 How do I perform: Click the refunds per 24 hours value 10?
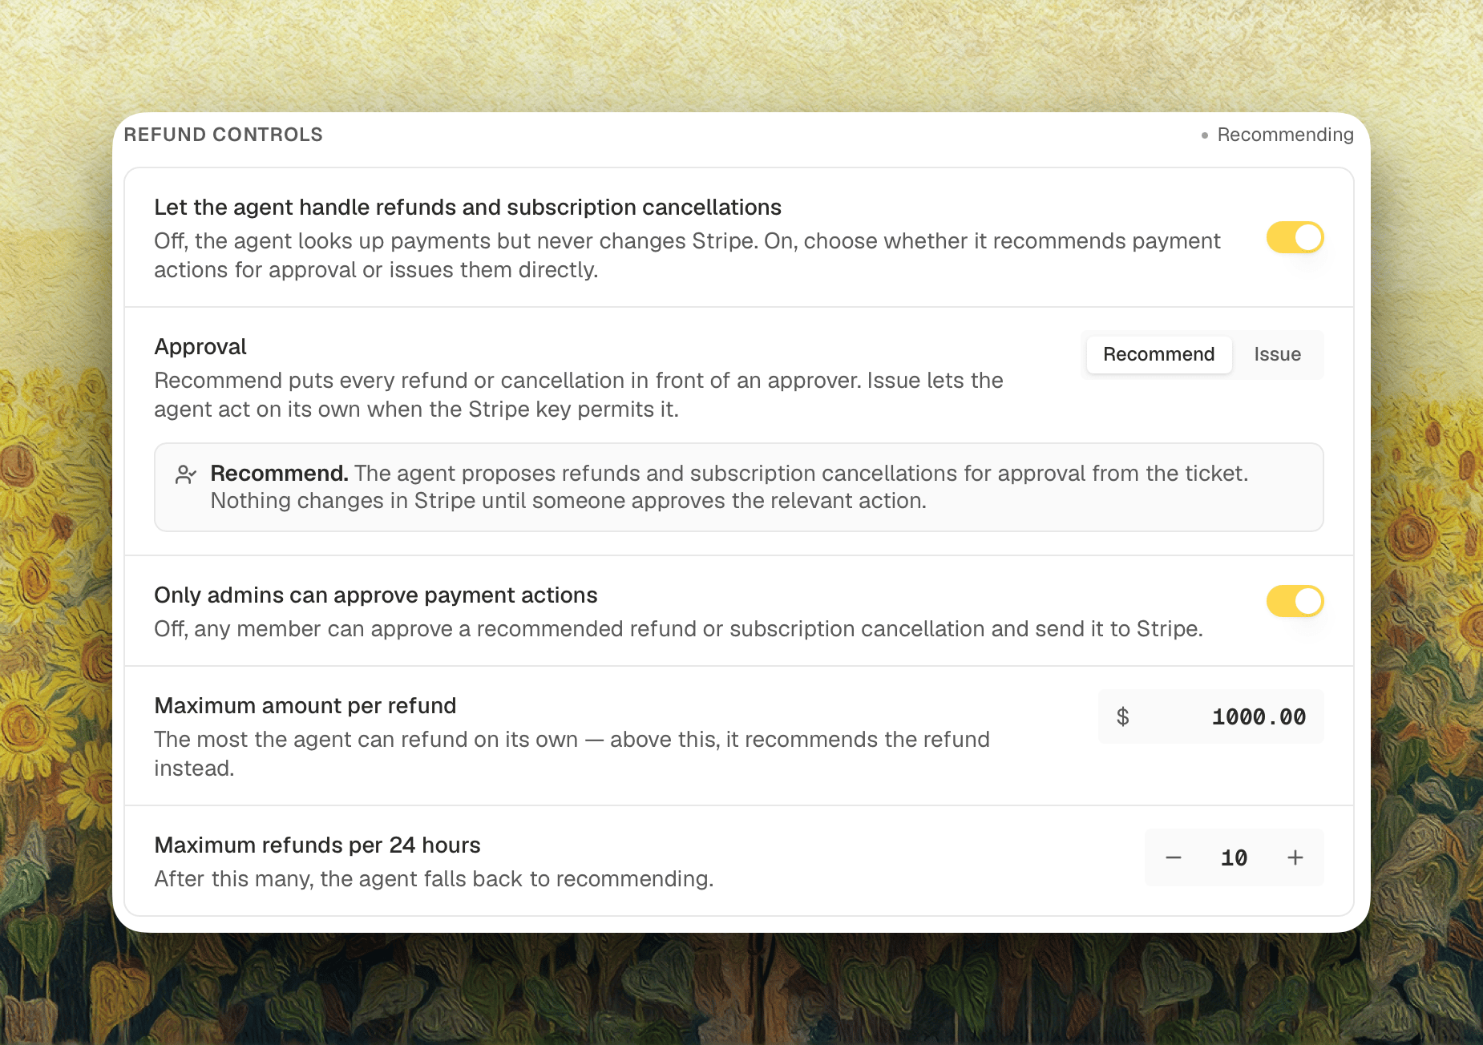point(1234,857)
